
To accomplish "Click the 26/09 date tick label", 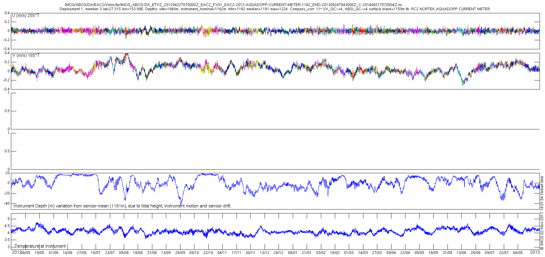I will [x=180, y=253].
